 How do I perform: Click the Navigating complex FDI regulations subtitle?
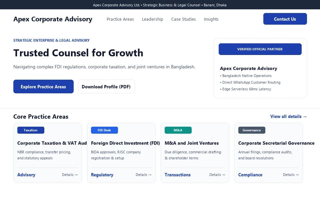104,67
